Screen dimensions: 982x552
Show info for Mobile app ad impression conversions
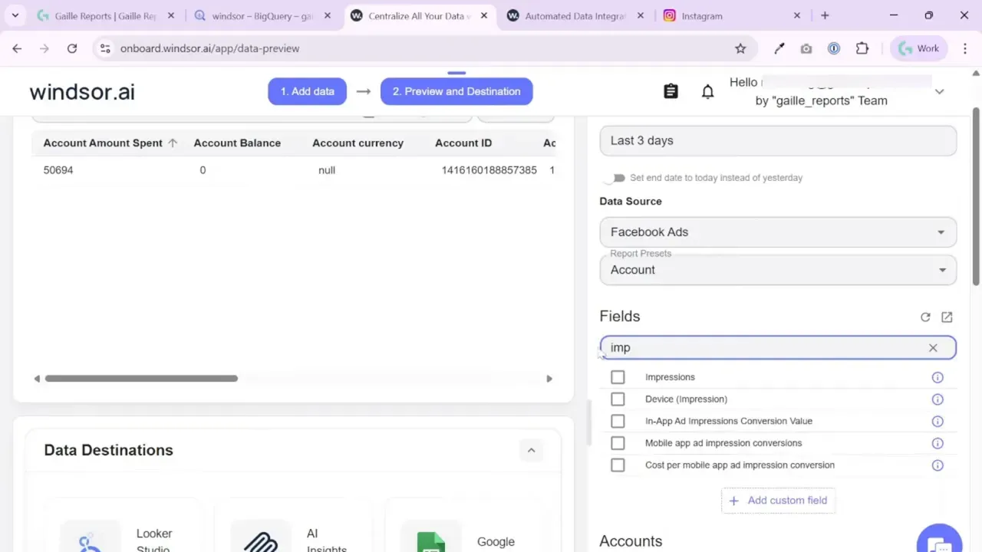click(x=937, y=443)
